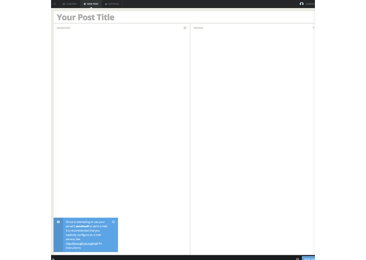Click the Save Draft button
Screen dimensions: 366x260
(x=309, y=258)
